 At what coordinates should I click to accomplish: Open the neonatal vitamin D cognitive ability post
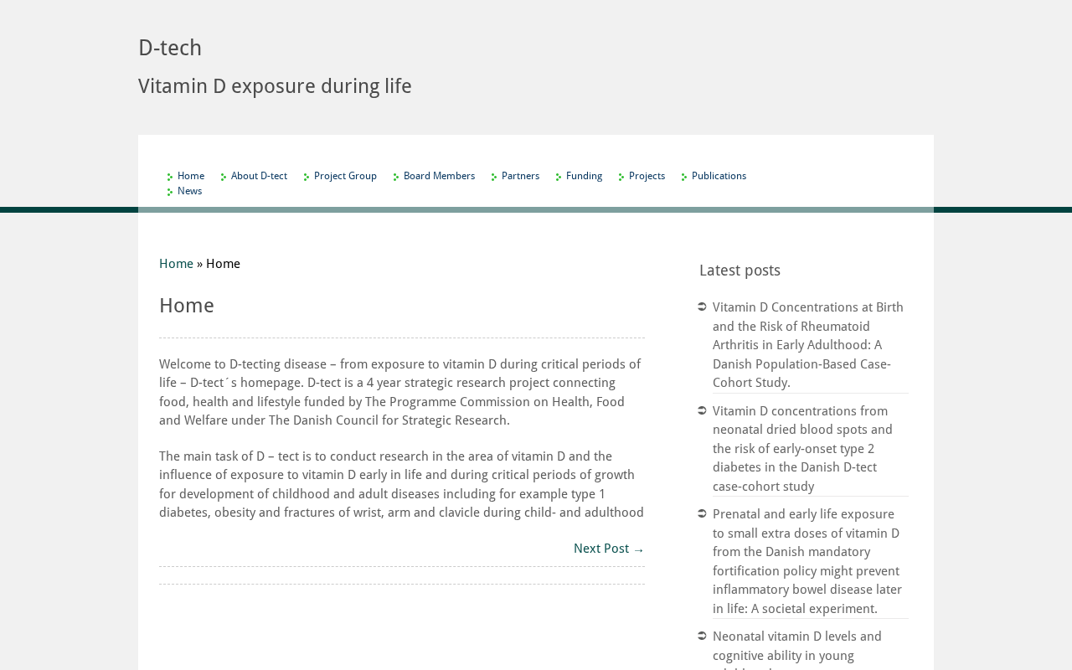pyautogui.click(x=796, y=646)
